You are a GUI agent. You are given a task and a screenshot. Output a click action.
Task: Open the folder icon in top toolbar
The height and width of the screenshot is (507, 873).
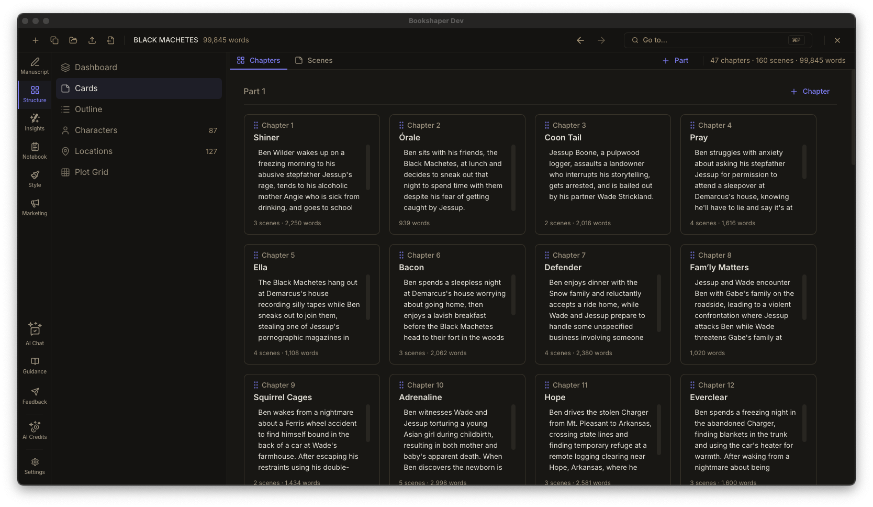point(73,40)
